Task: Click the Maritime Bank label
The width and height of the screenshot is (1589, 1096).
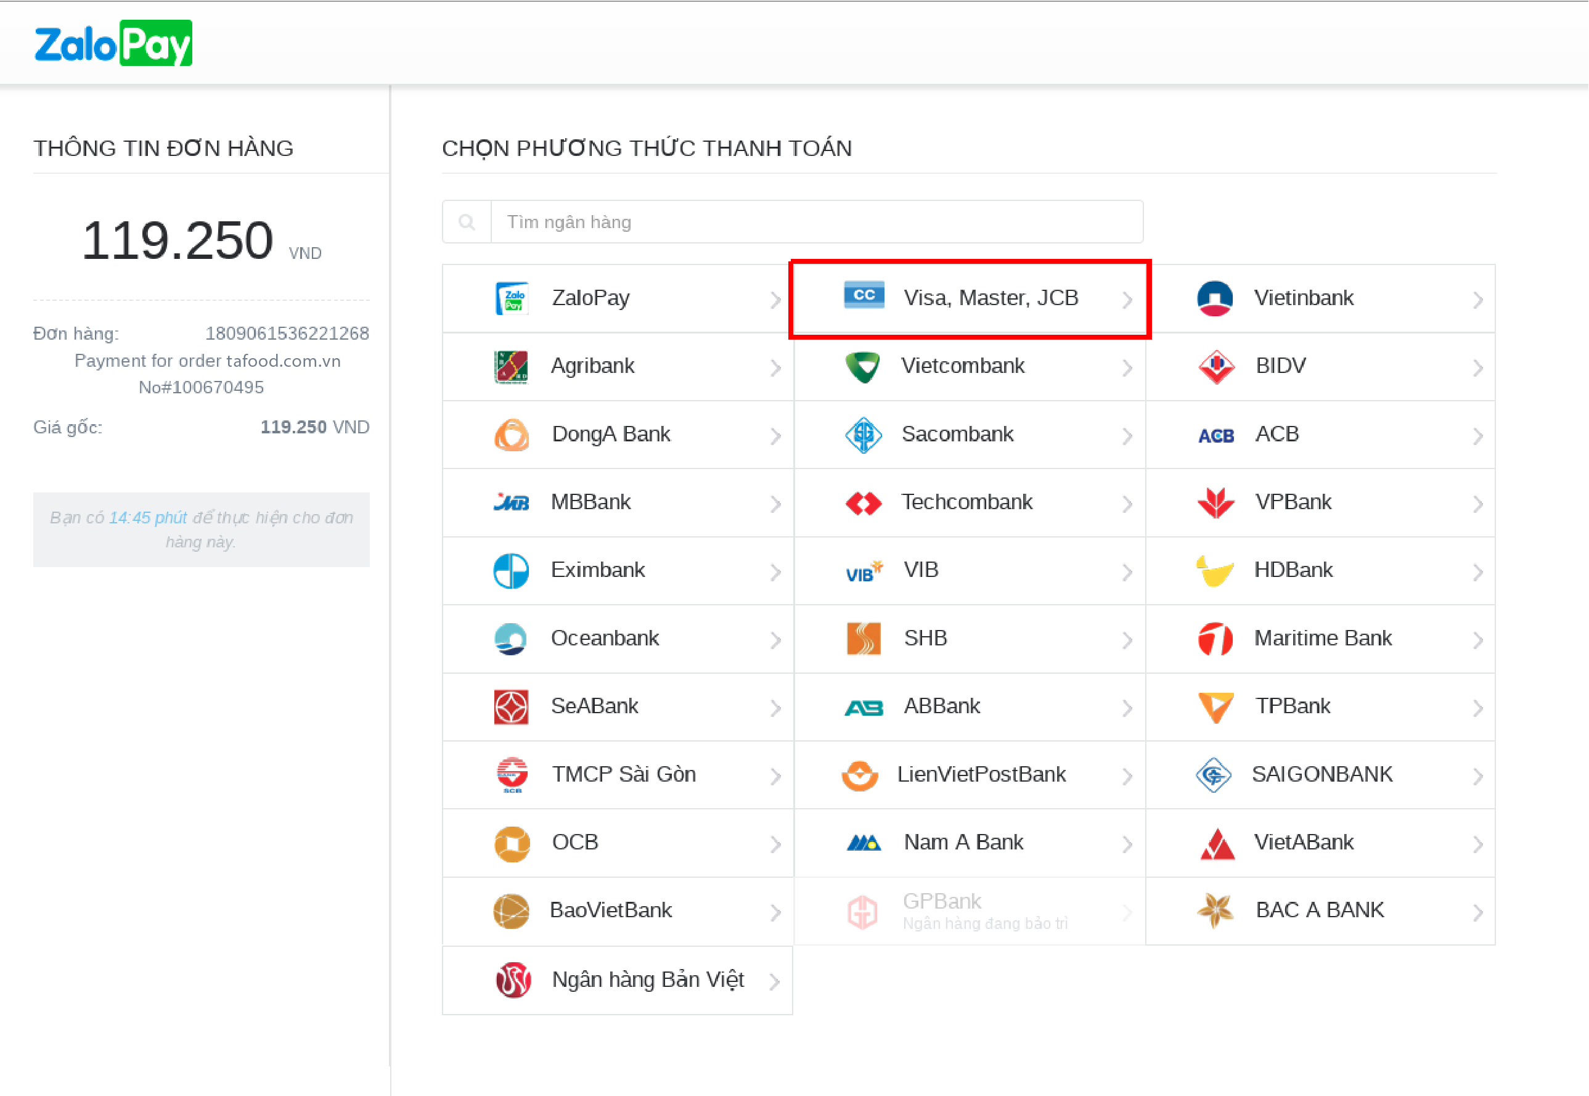Action: (x=1323, y=638)
